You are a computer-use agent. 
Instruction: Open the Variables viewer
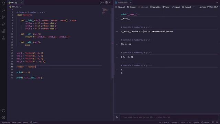pos(155,7)
